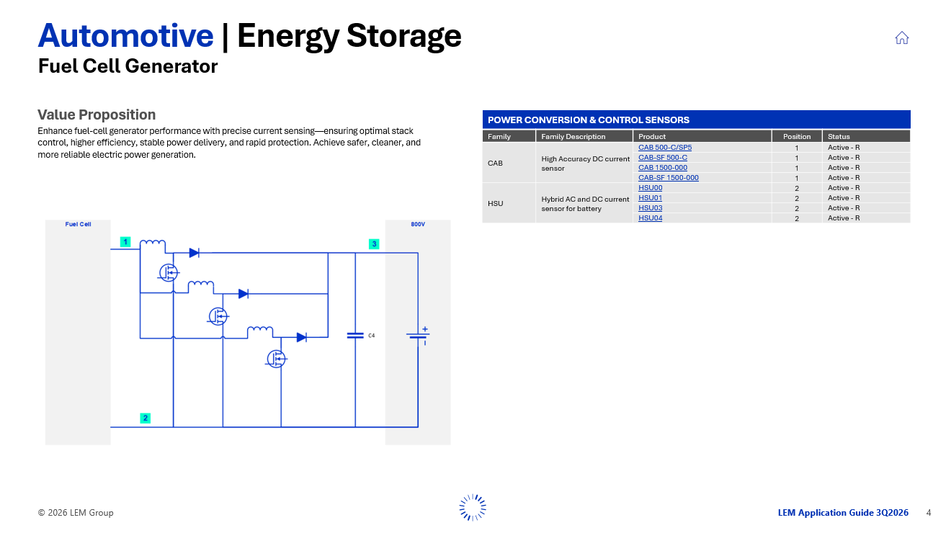Click the "Fuel Cell Generator" subtitle

coord(128,66)
